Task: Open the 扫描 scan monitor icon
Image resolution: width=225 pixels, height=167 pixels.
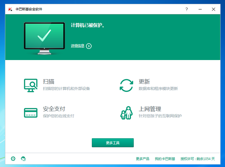Action: coord(31,85)
